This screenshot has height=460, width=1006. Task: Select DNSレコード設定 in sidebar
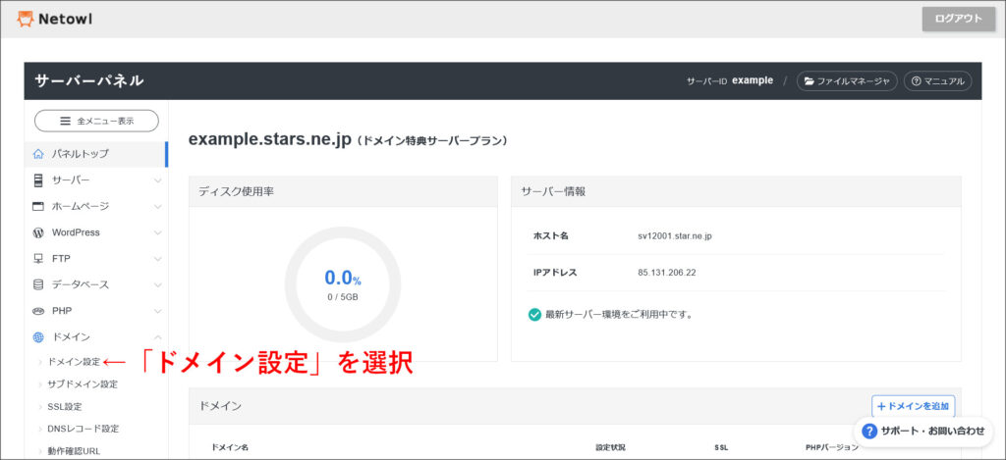point(83,429)
